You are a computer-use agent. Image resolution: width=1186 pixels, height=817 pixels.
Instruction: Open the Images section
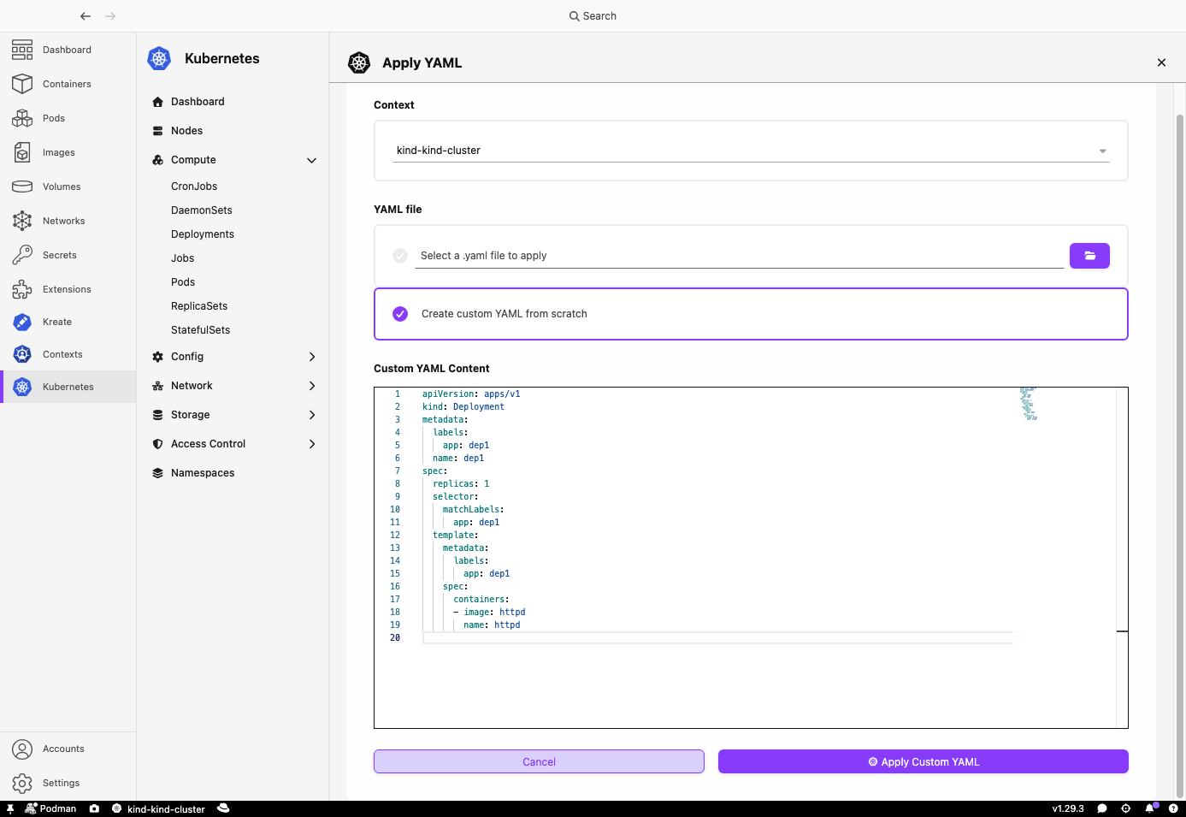68,152
